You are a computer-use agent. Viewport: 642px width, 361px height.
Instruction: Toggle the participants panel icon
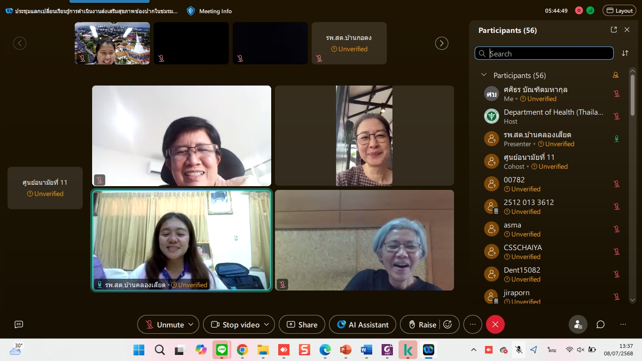578,324
